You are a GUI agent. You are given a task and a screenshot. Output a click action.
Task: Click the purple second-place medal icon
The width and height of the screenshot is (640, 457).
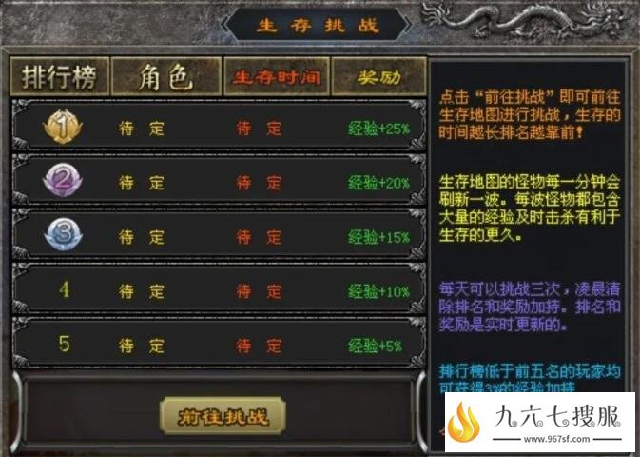point(63,180)
